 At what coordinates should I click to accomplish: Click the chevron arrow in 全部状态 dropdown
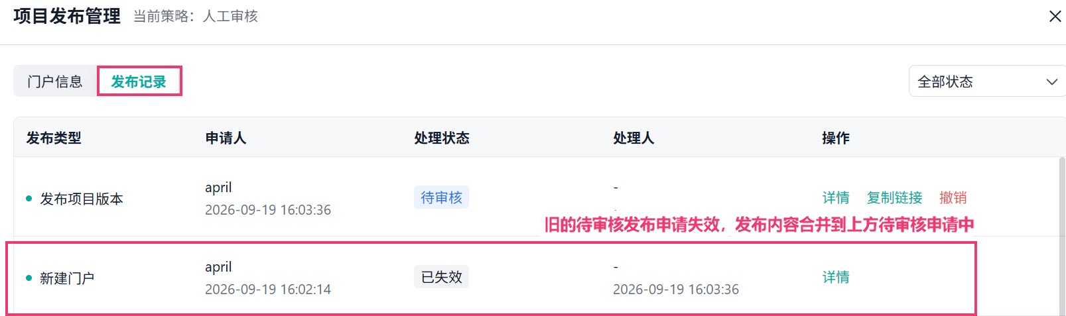(1051, 82)
